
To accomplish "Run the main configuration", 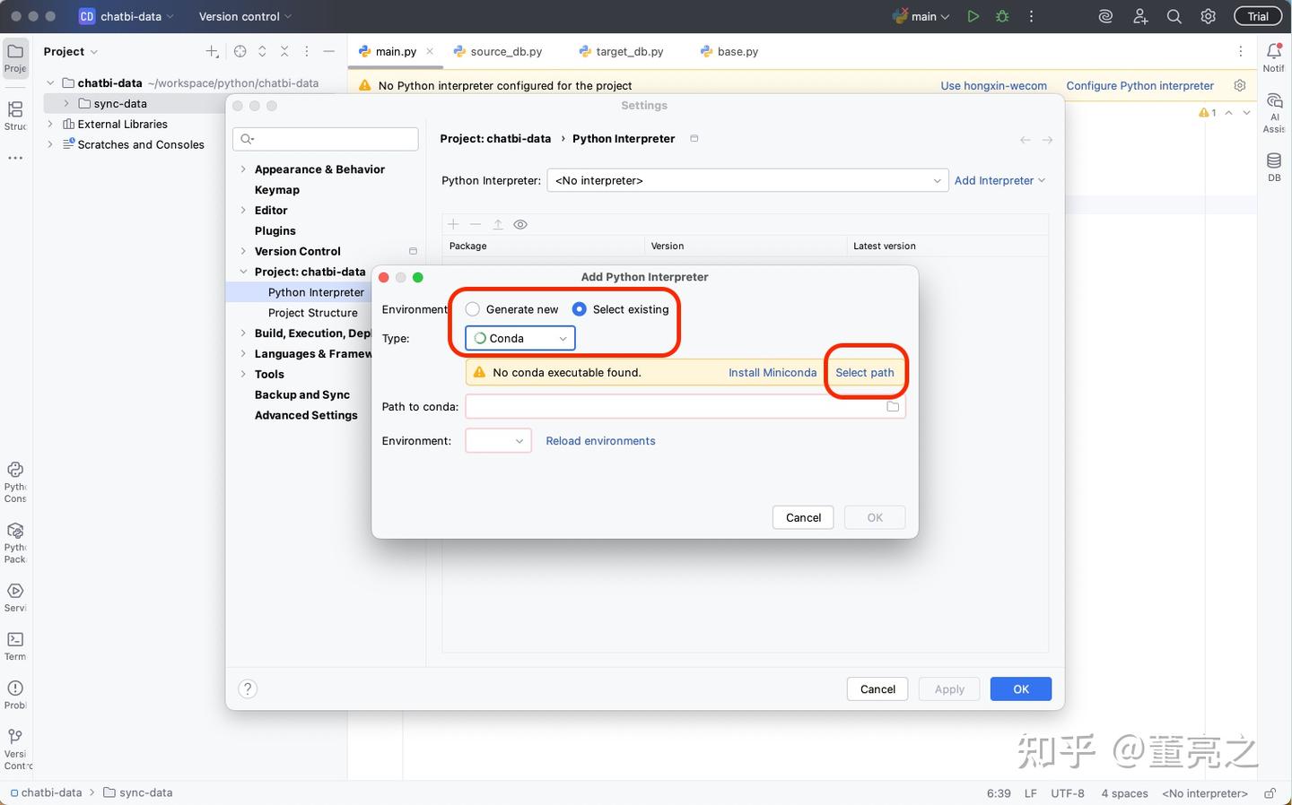I will [973, 16].
